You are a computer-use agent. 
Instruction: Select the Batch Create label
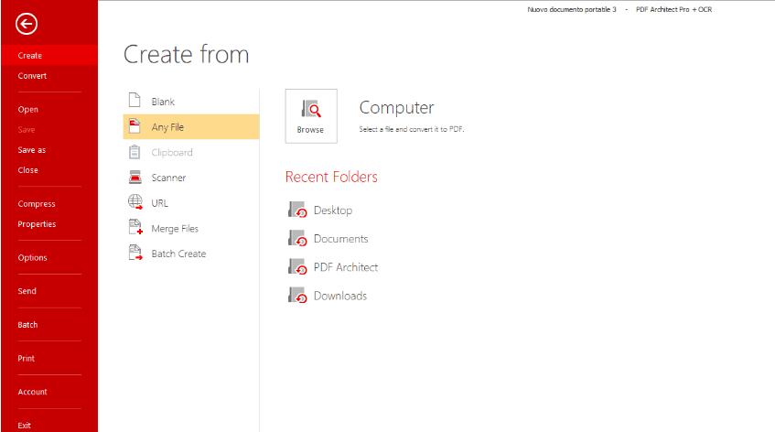pyautogui.click(x=178, y=254)
